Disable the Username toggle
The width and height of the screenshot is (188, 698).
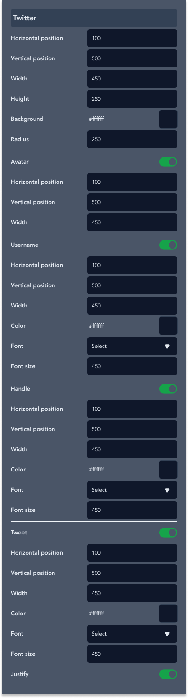click(x=168, y=245)
